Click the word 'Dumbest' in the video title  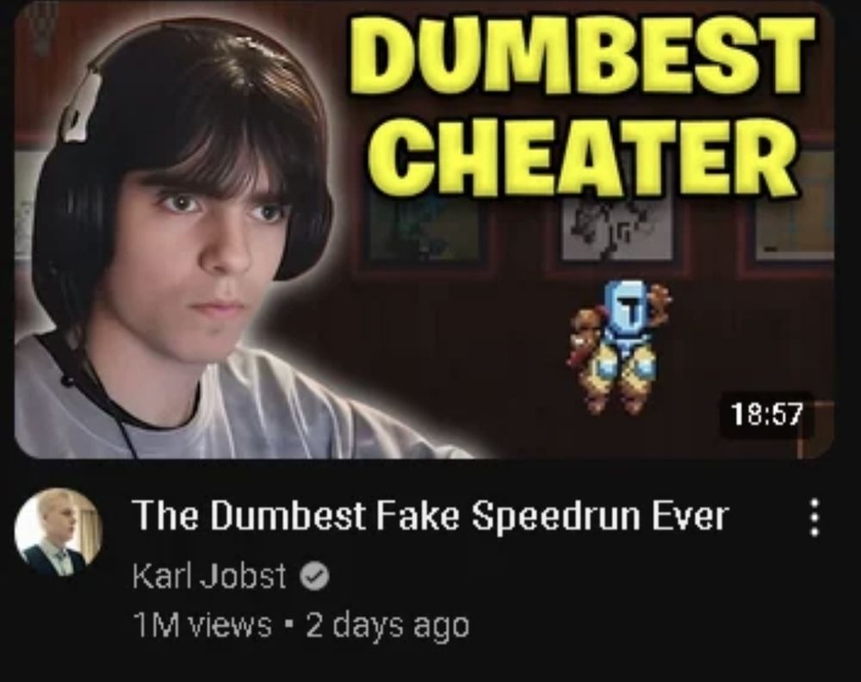click(x=288, y=516)
